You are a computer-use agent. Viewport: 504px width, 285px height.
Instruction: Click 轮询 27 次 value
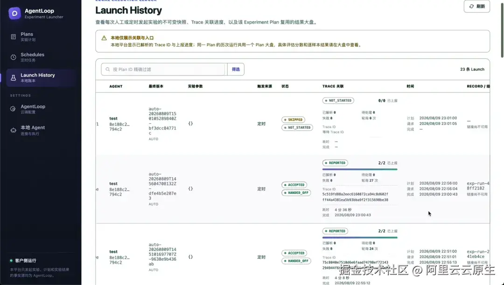[x=370, y=181]
